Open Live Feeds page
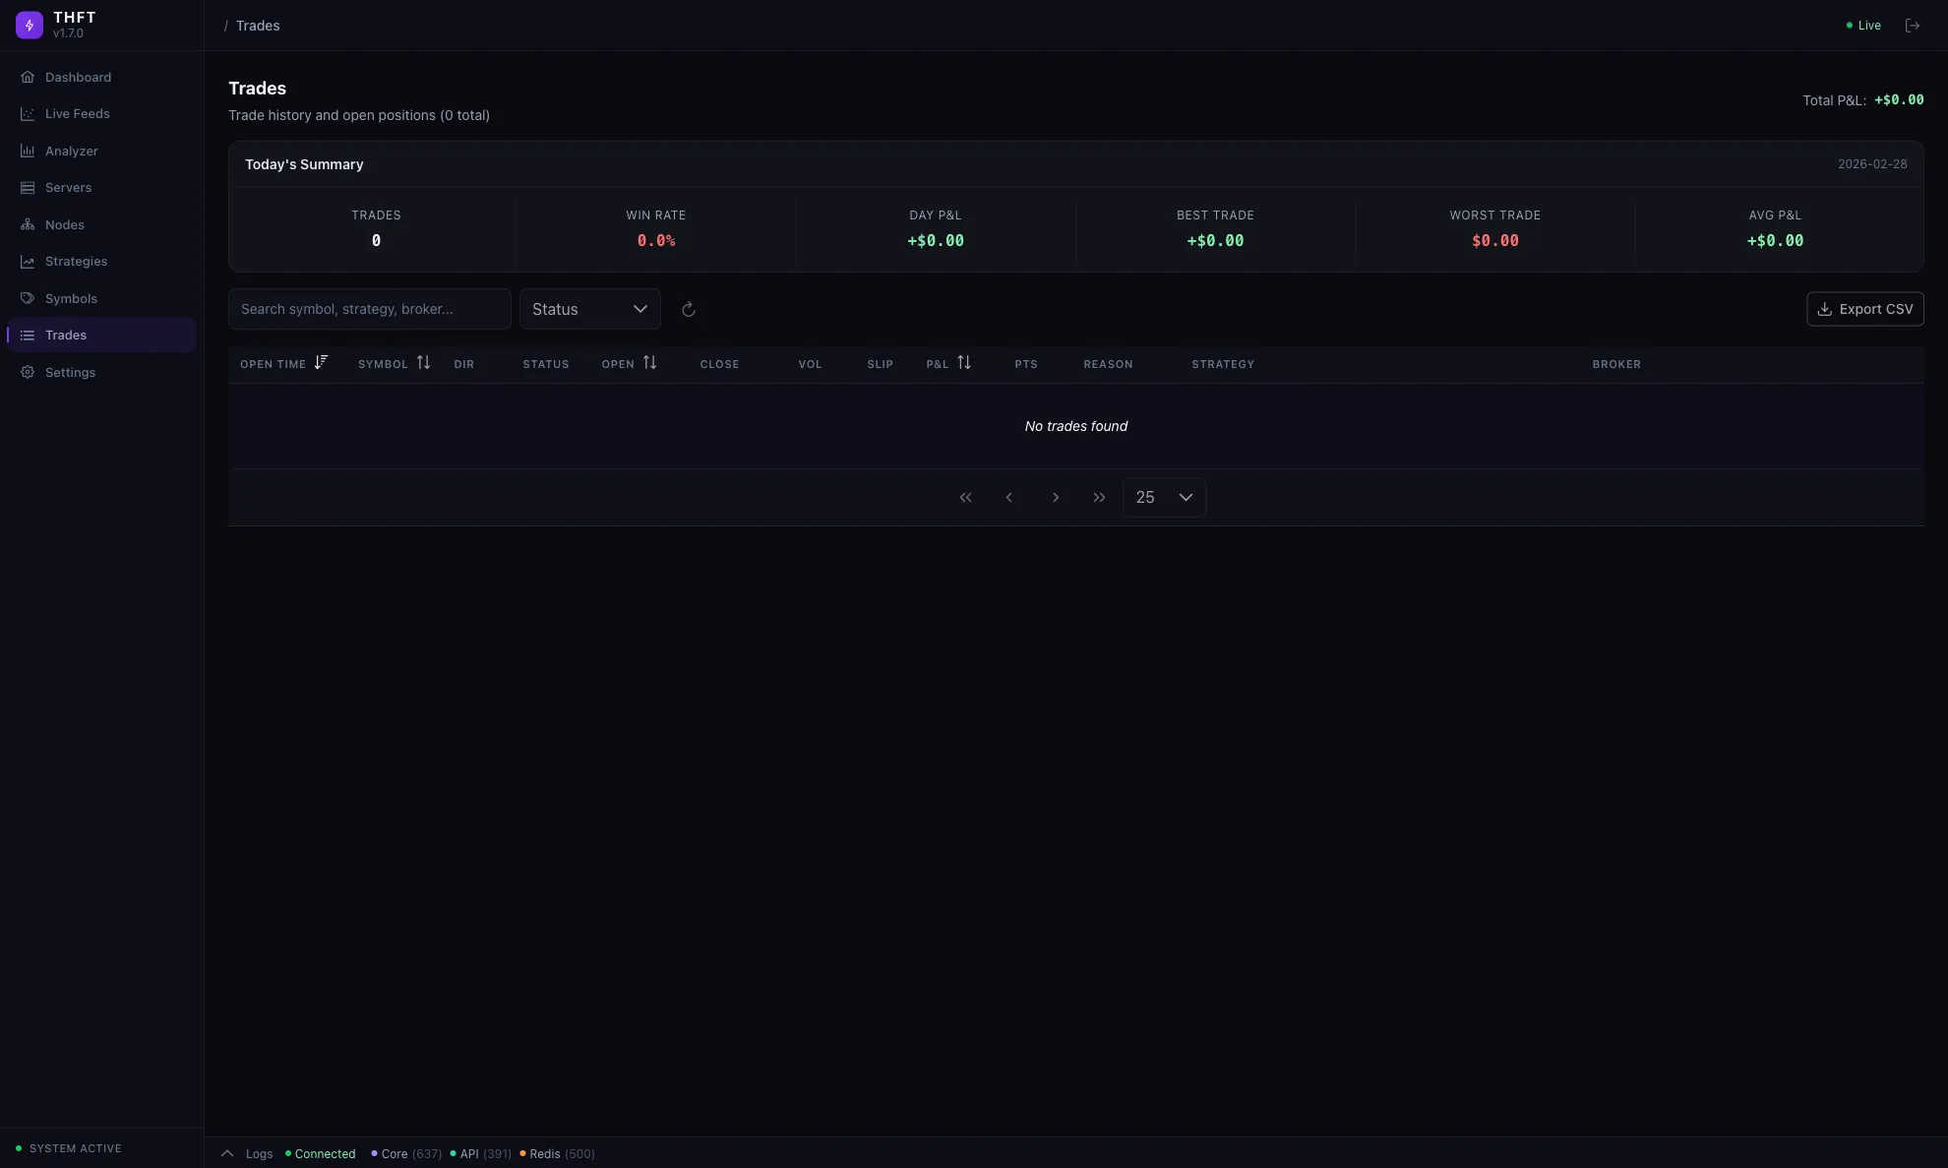1948x1168 pixels. click(x=77, y=114)
